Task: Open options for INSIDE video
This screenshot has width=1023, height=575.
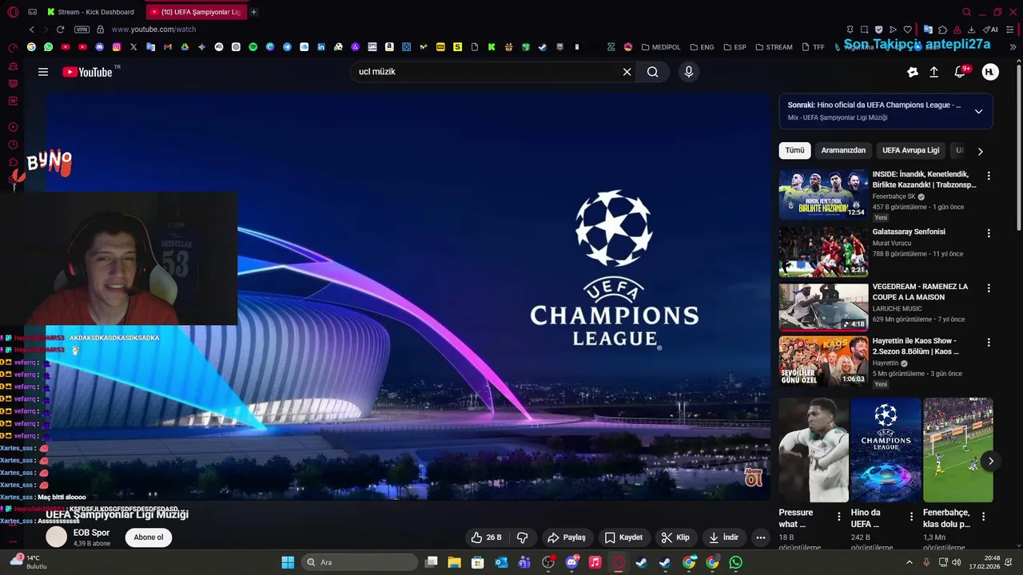Action: tap(989, 176)
